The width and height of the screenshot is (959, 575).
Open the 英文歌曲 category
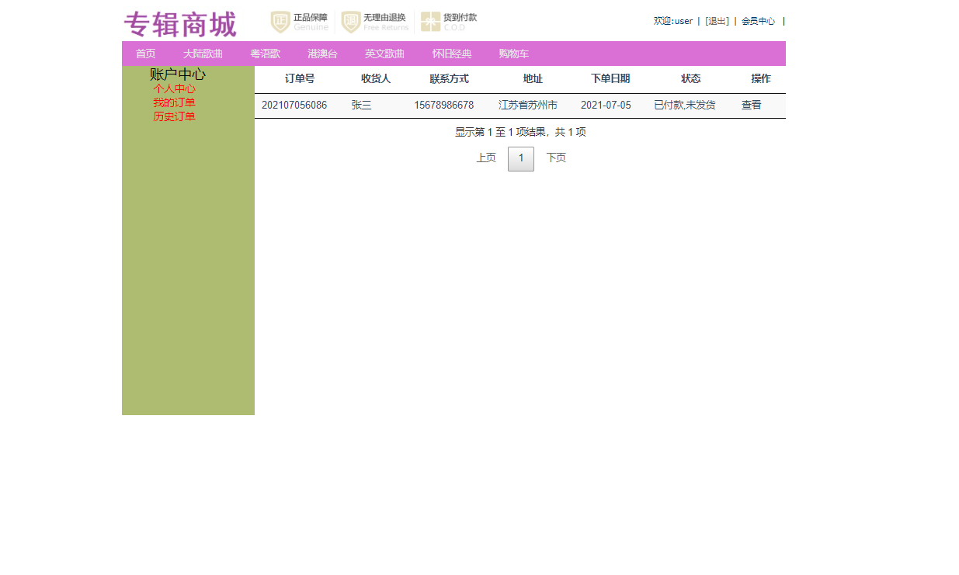(384, 54)
